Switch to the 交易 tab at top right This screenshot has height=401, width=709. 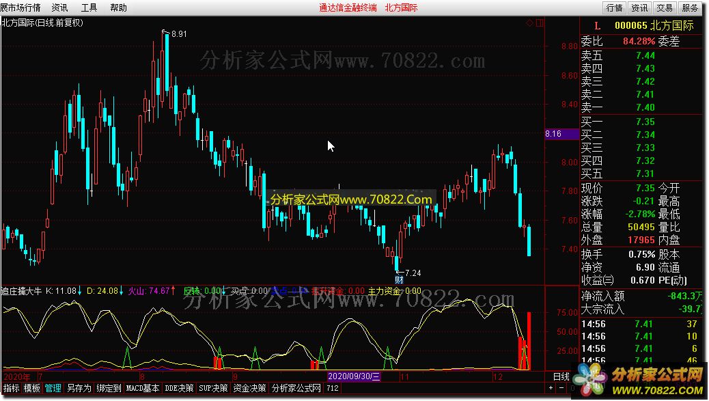click(665, 8)
